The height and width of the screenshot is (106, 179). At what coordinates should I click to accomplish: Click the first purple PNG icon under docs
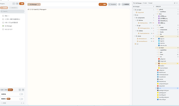coord(159,16)
